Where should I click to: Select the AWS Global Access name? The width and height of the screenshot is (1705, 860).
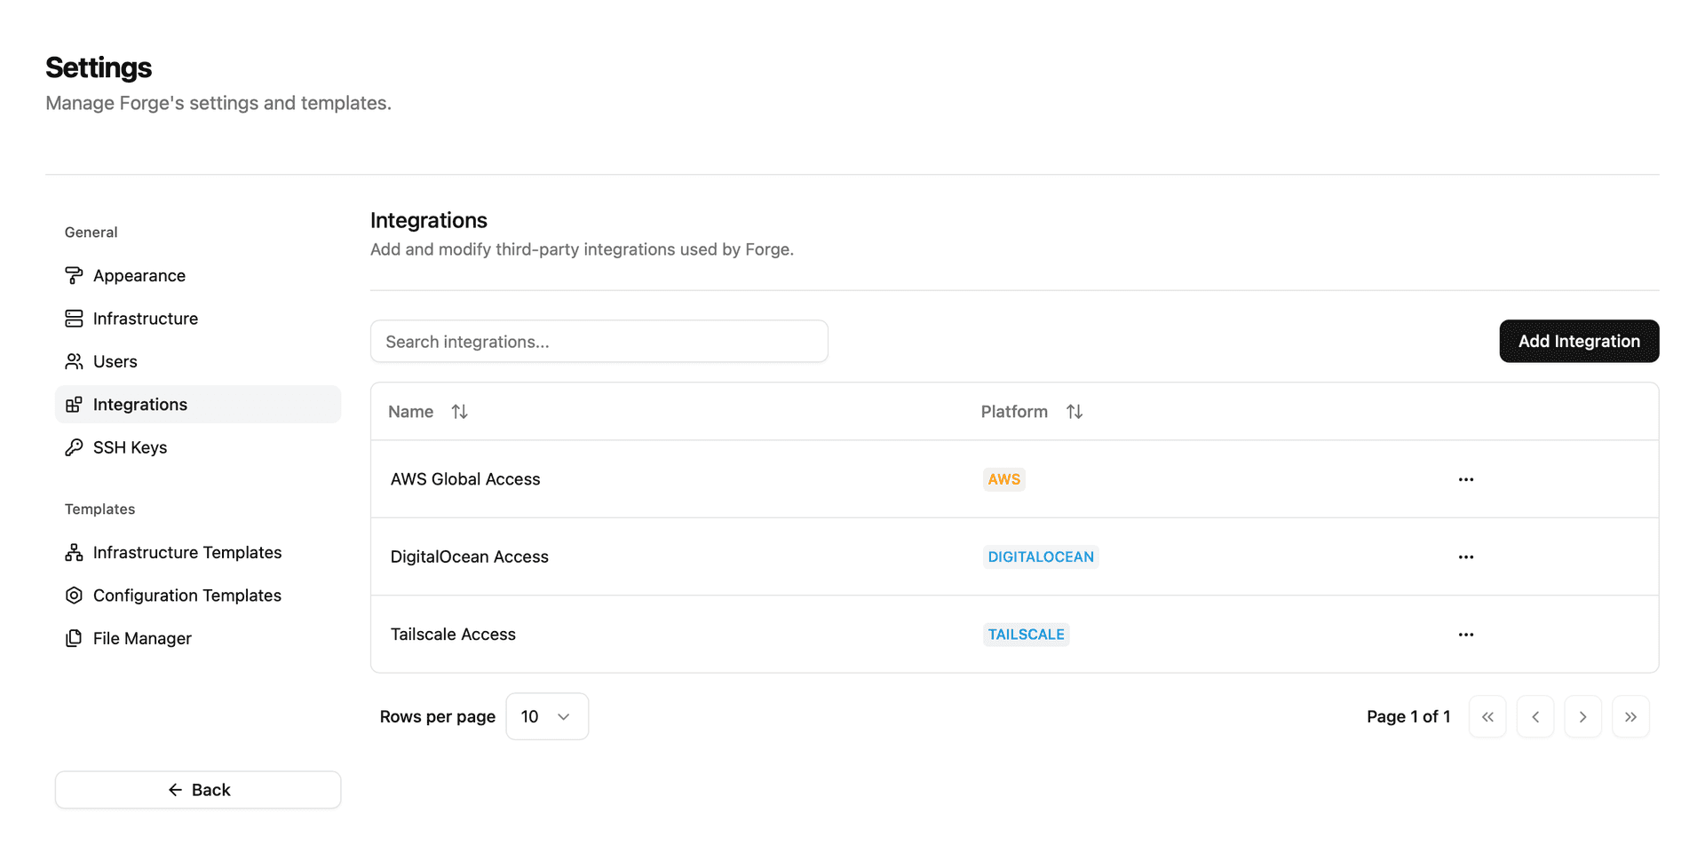465,479
